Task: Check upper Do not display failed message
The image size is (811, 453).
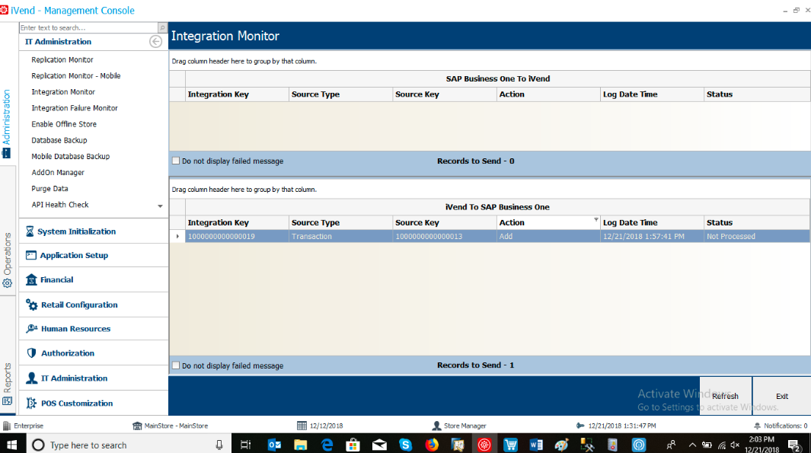Action: click(x=176, y=161)
